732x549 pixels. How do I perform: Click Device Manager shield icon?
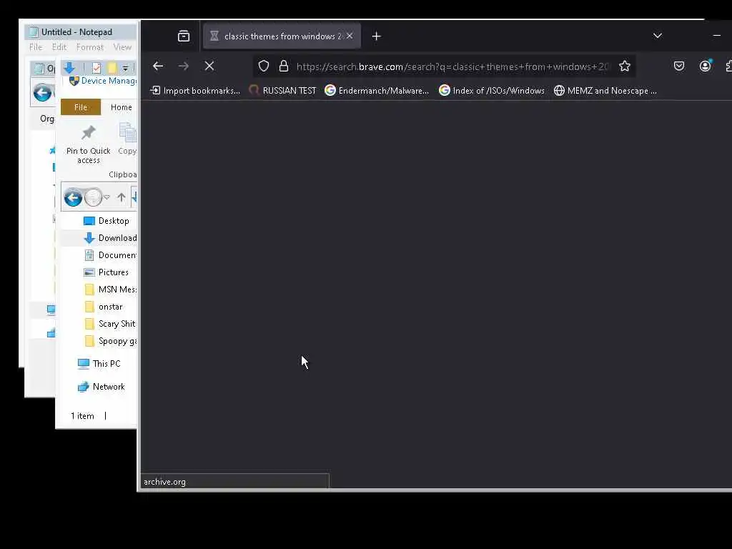pyautogui.click(x=74, y=81)
